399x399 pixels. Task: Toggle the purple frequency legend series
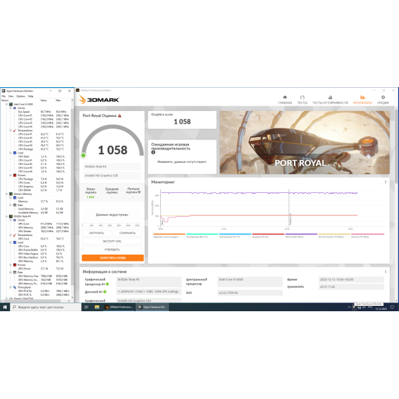301,235
